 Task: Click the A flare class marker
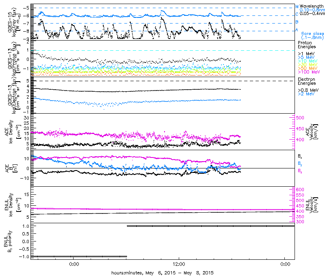pyautogui.click(x=297, y=30)
